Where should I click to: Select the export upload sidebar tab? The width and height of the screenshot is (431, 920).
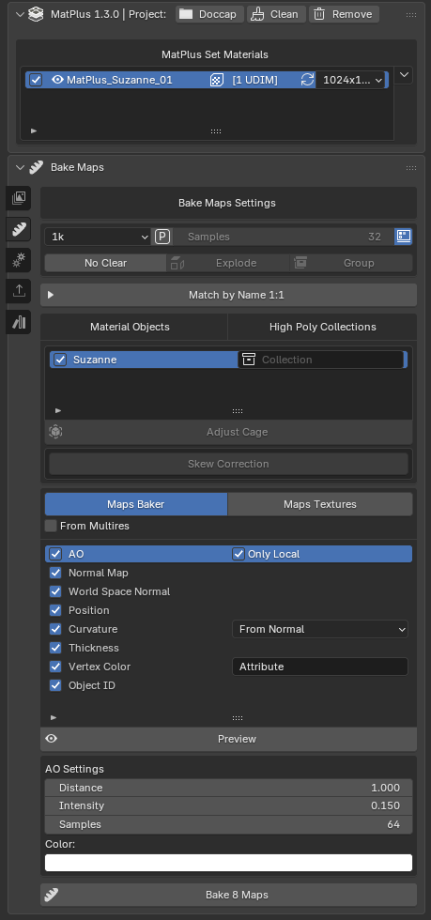(x=18, y=290)
